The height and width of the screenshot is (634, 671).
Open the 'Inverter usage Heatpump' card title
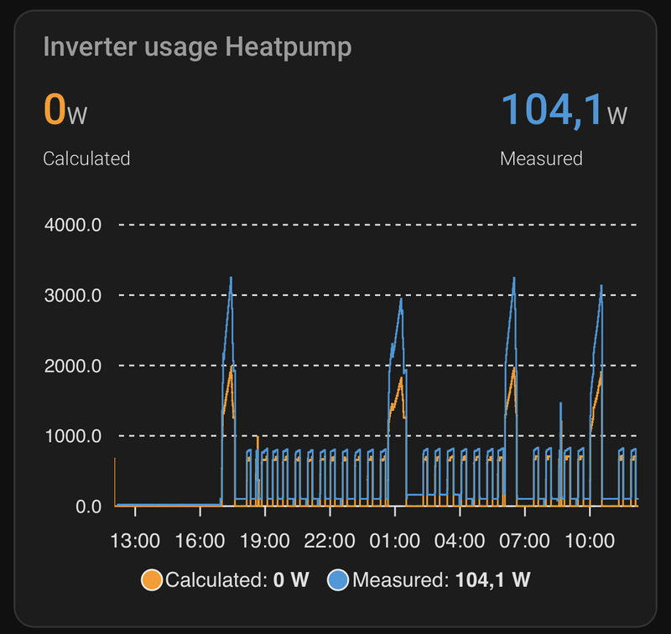(197, 47)
